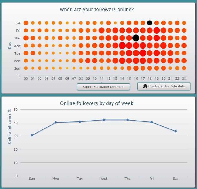Select the Tuesday 17 hour bubble

143,53
